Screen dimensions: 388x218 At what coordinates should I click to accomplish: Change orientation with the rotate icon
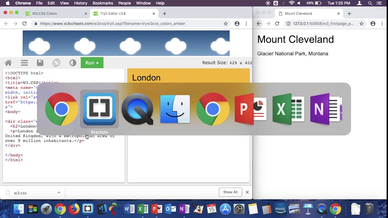[x=56, y=63]
